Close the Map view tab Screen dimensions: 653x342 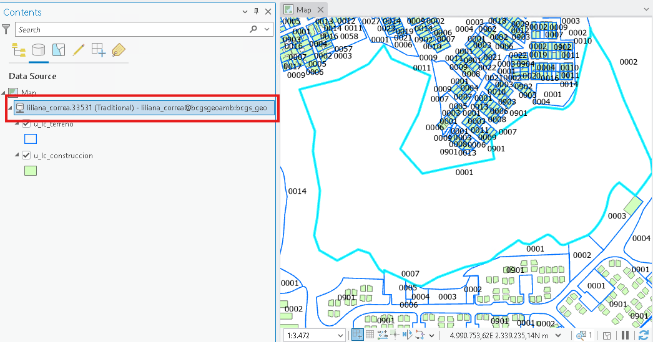tap(320, 9)
